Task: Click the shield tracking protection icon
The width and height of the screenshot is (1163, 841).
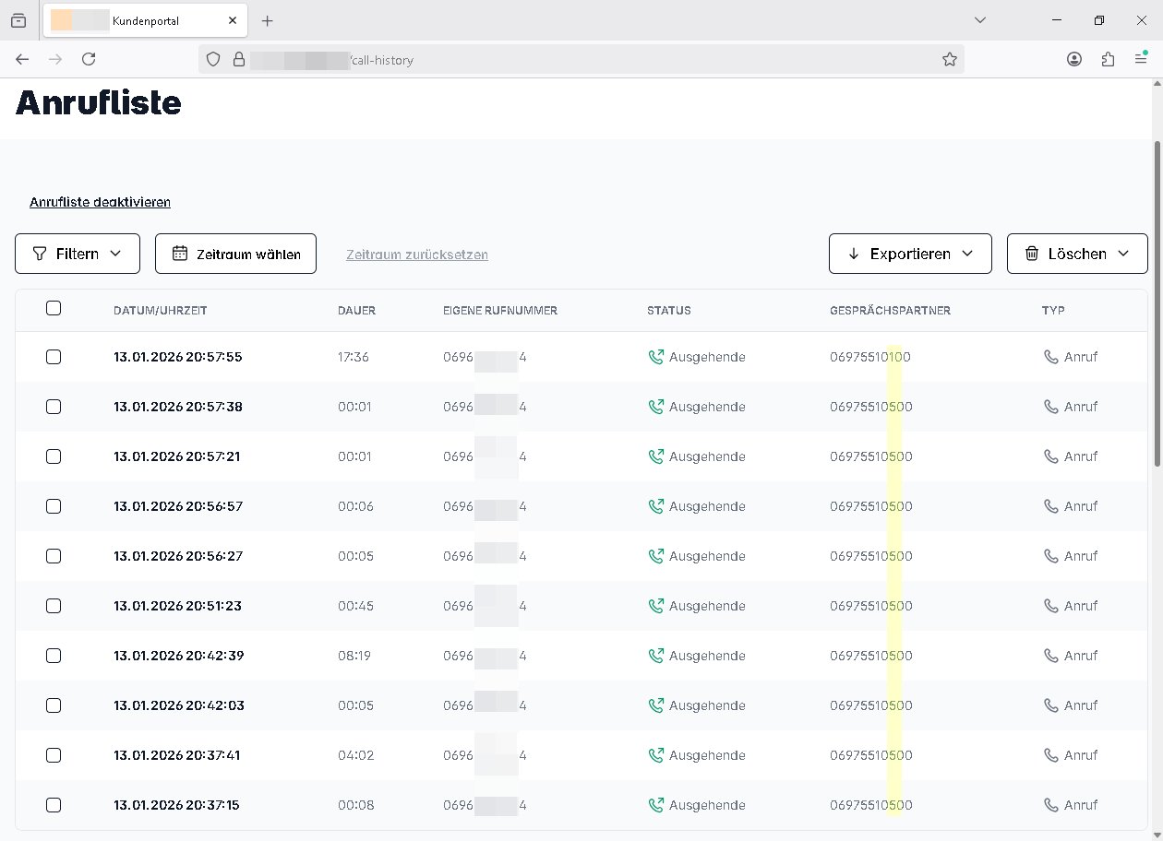Action: 213,59
